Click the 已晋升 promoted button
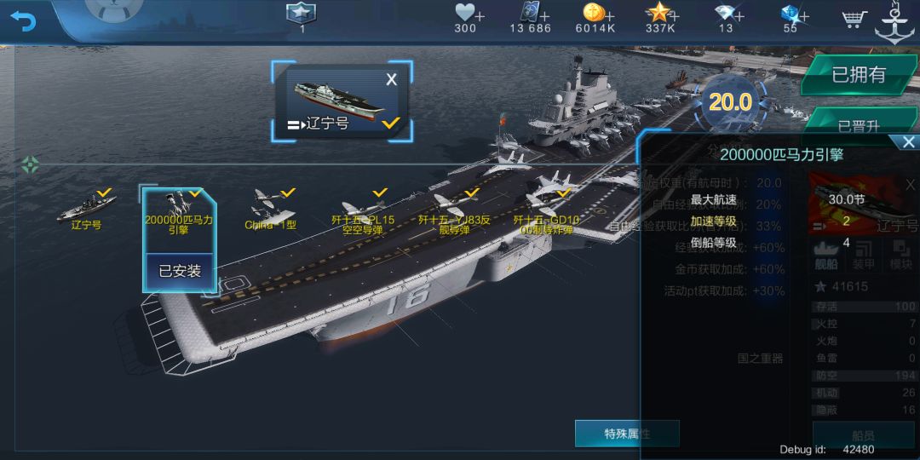Viewport: 920px width, 460px height. (x=859, y=124)
